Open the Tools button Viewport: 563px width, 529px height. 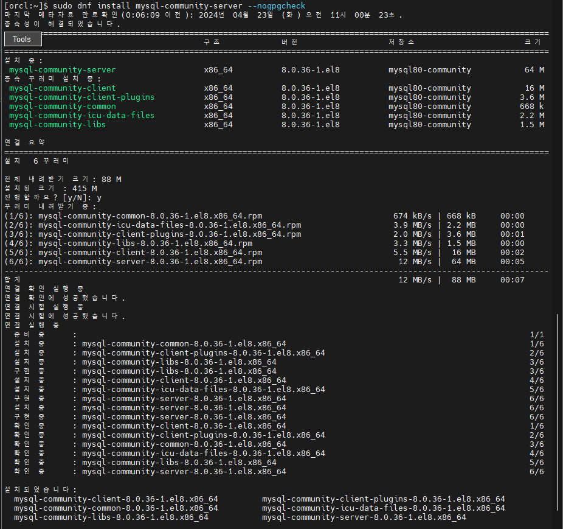tap(23, 39)
